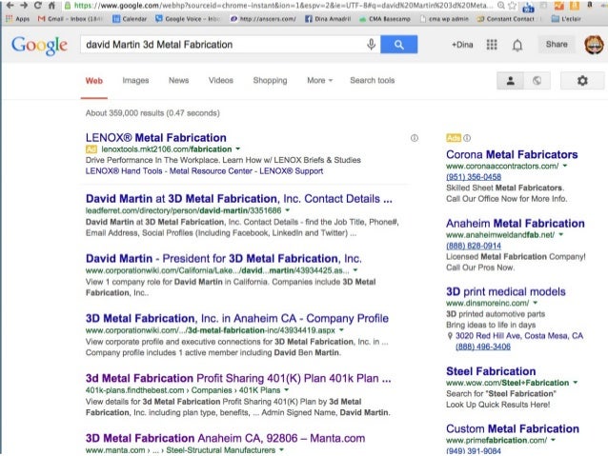The width and height of the screenshot is (608, 456).
Task: Click the browser address bar URL
Action: pyautogui.click(x=281, y=6)
